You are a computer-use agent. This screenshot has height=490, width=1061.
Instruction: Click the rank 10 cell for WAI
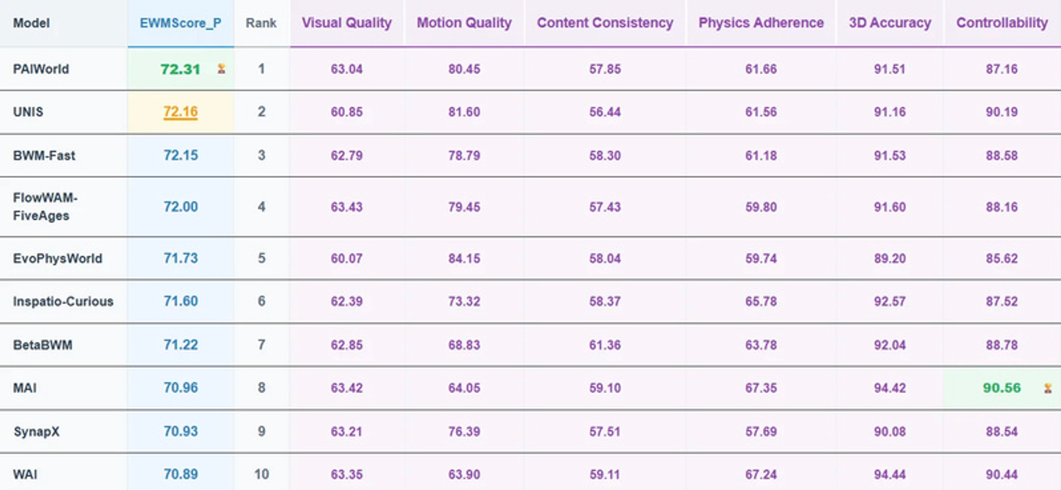(x=261, y=474)
